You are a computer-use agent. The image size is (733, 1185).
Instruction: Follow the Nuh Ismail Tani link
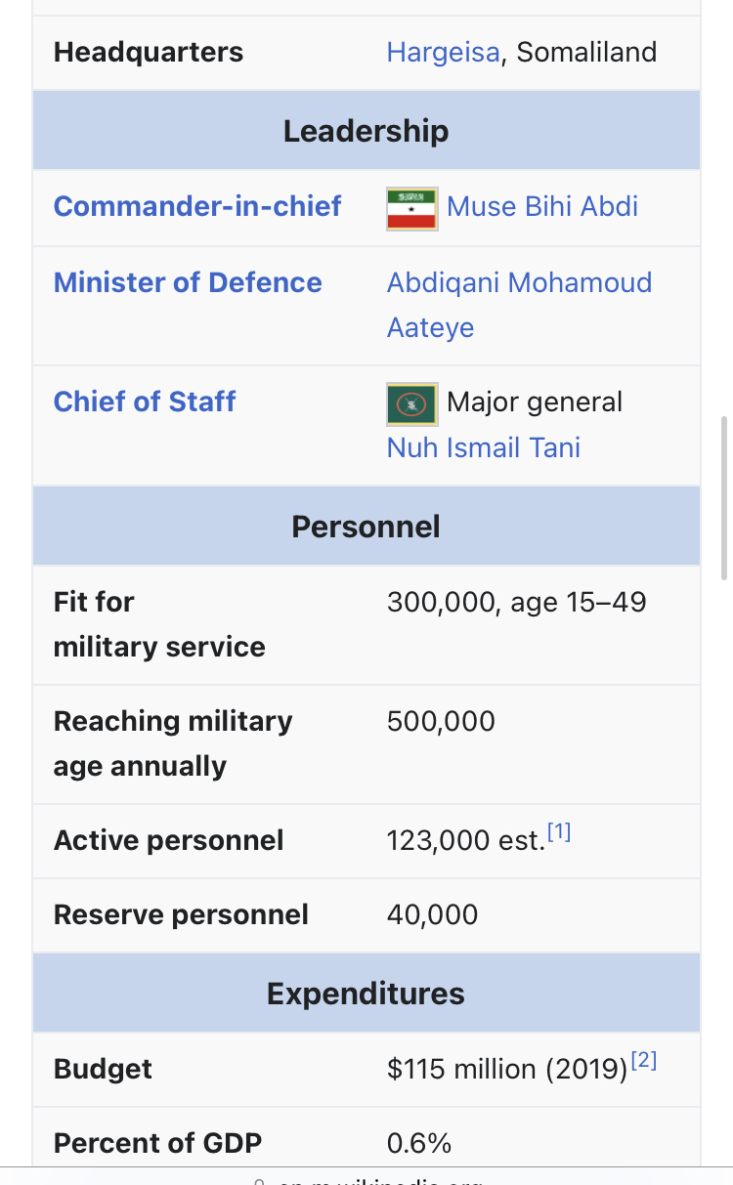click(x=484, y=447)
